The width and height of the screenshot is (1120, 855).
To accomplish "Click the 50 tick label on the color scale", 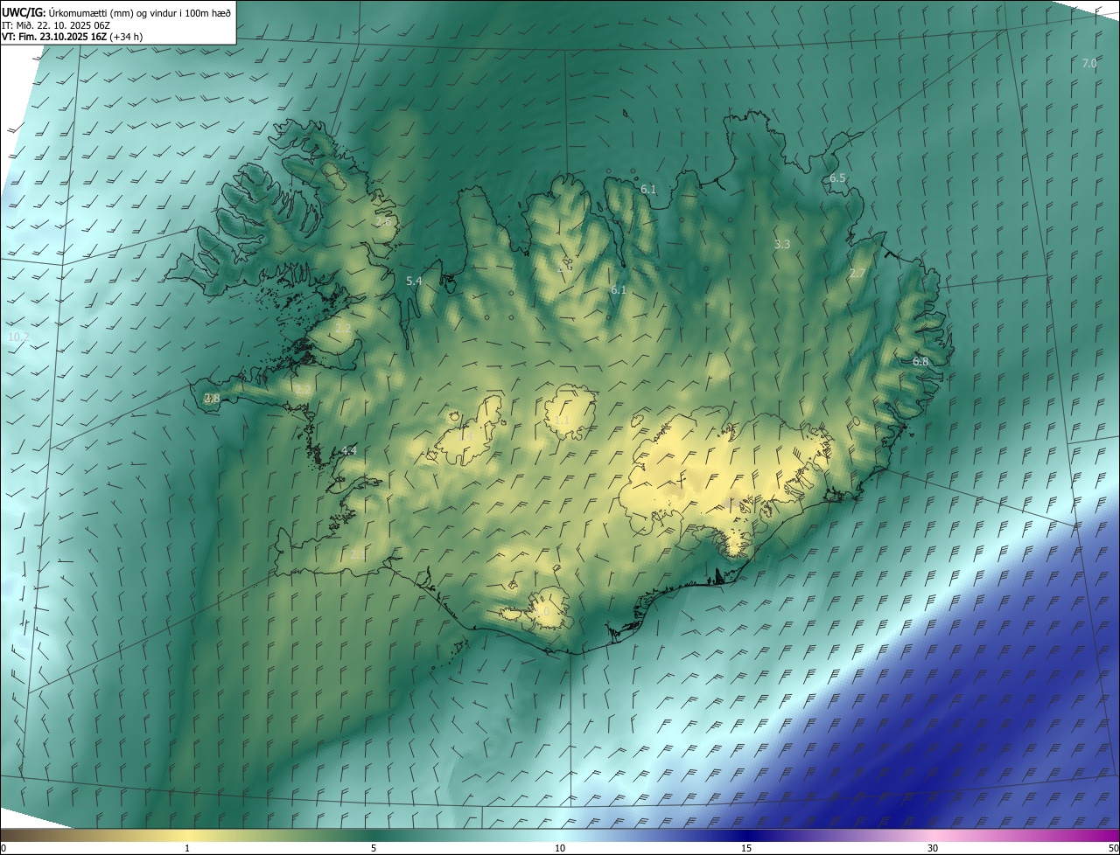I will click(x=1113, y=848).
